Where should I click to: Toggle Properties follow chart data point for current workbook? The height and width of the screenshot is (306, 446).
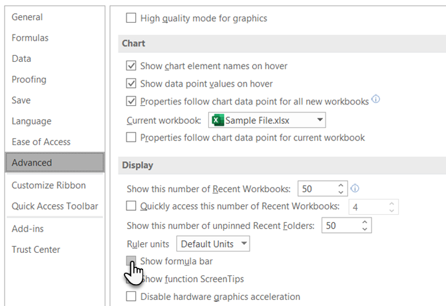[x=131, y=138]
